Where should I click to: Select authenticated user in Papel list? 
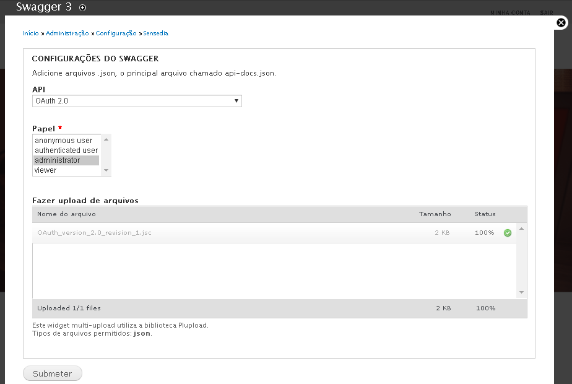[66, 151]
